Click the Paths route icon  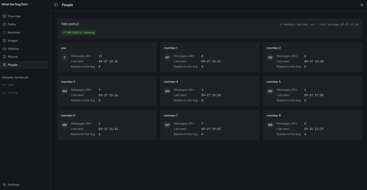click(x=4, y=24)
